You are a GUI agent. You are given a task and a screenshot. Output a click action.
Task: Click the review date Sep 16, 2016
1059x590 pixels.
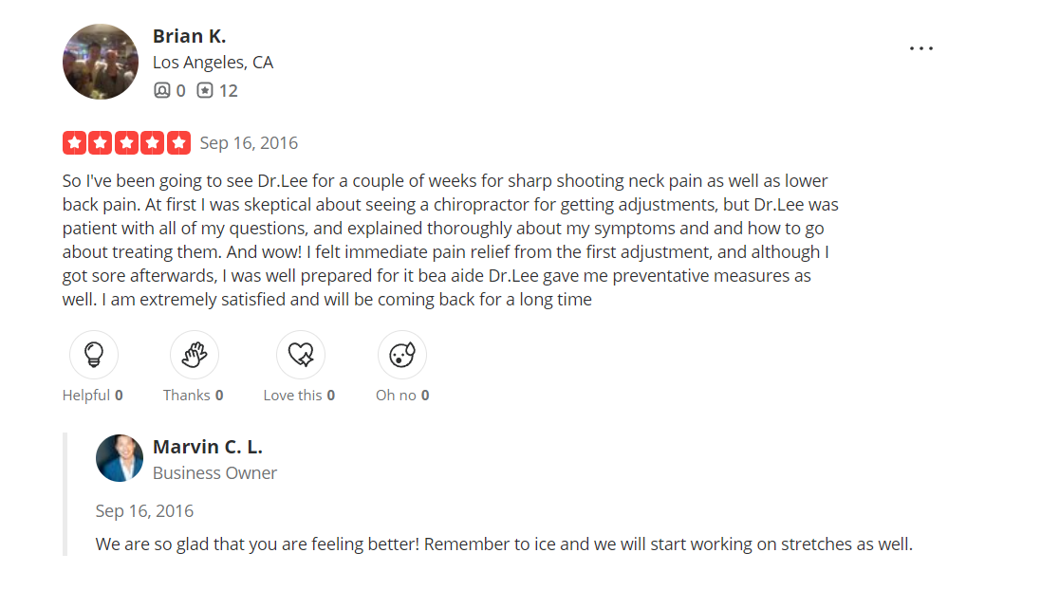tap(249, 143)
